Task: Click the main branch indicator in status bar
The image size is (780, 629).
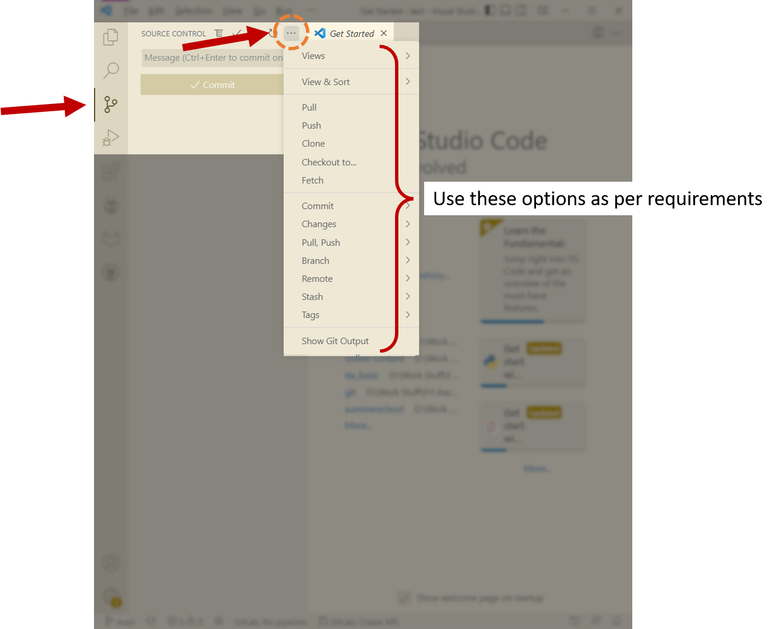Action: (119, 621)
